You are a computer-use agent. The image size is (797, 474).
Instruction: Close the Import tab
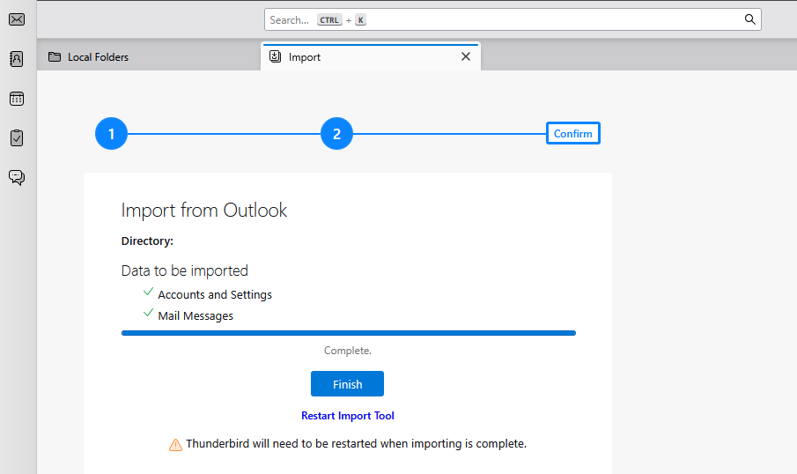click(x=466, y=56)
